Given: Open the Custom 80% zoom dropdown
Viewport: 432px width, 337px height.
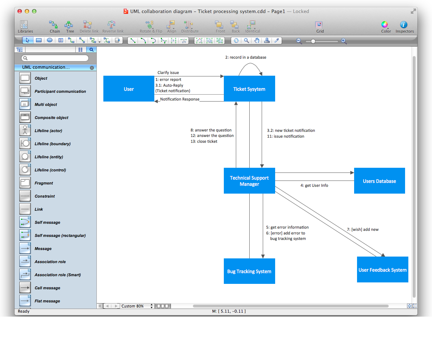Looking at the screenshot, I should tap(137, 306).
